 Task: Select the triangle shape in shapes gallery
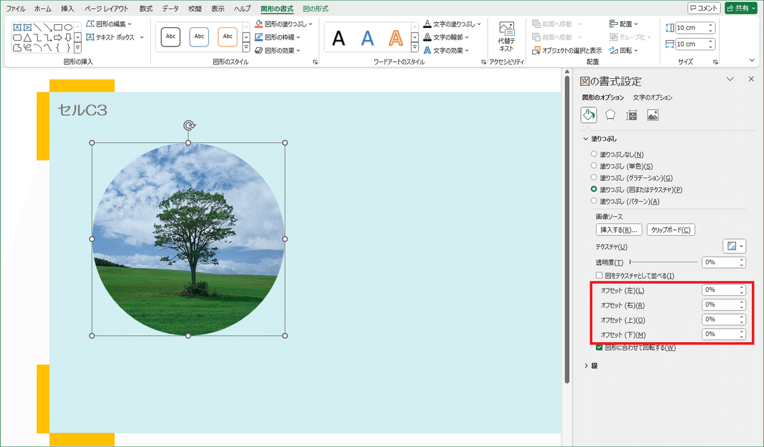coord(27,38)
